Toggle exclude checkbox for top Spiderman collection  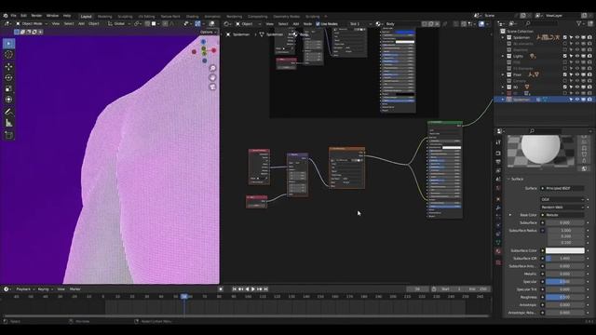point(565,37)
